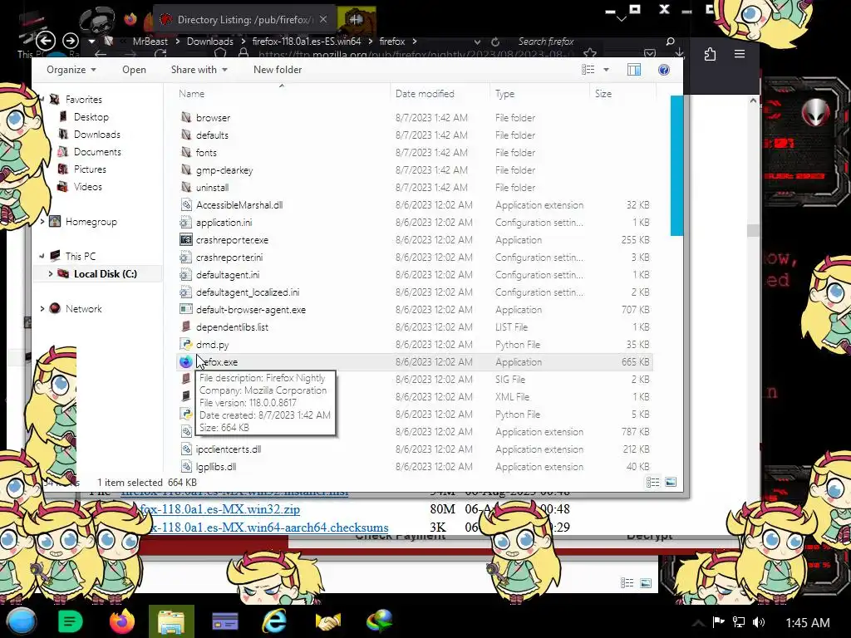Open the Share with menu
The image size is (851, 638).
(x=199, y=70)
